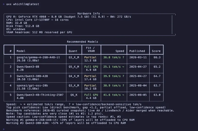
Task: Click the '21.5B (3.6Ba)' parameter count
Action: [28, 89]
